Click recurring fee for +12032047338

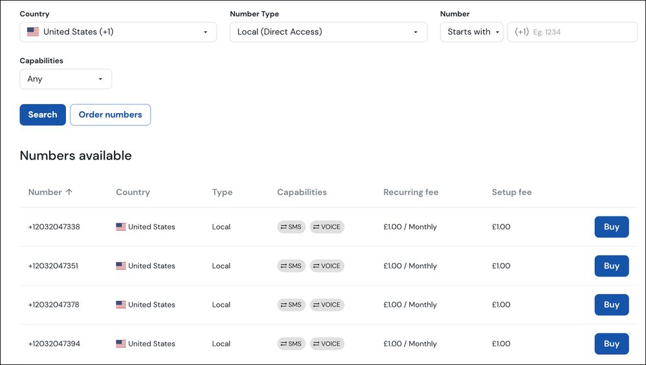coord(410,227)
